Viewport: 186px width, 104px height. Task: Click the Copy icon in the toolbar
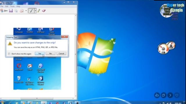(16, 11)
